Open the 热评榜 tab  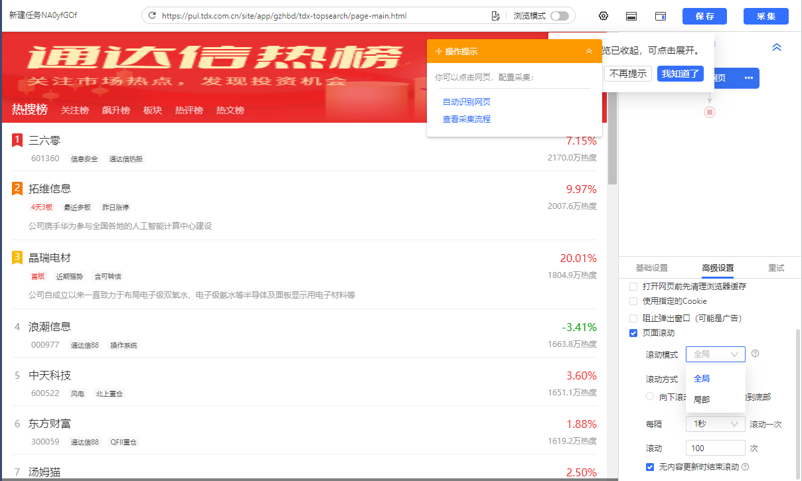(x=189, y=110)
